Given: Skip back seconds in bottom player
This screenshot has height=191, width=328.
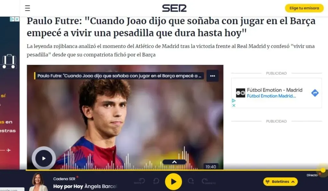Looking at the screenshot, I should pyautogui.click(x=156, y=181).
